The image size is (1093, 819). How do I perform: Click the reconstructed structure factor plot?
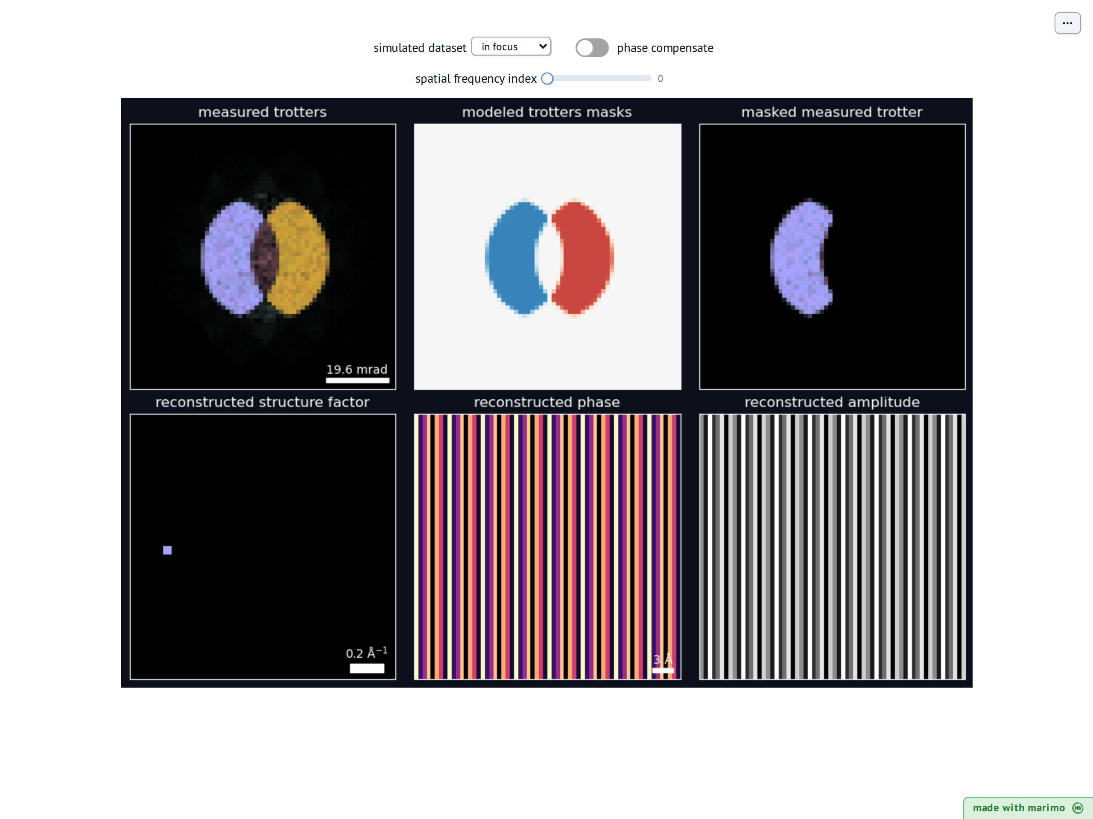coord(263,546)
